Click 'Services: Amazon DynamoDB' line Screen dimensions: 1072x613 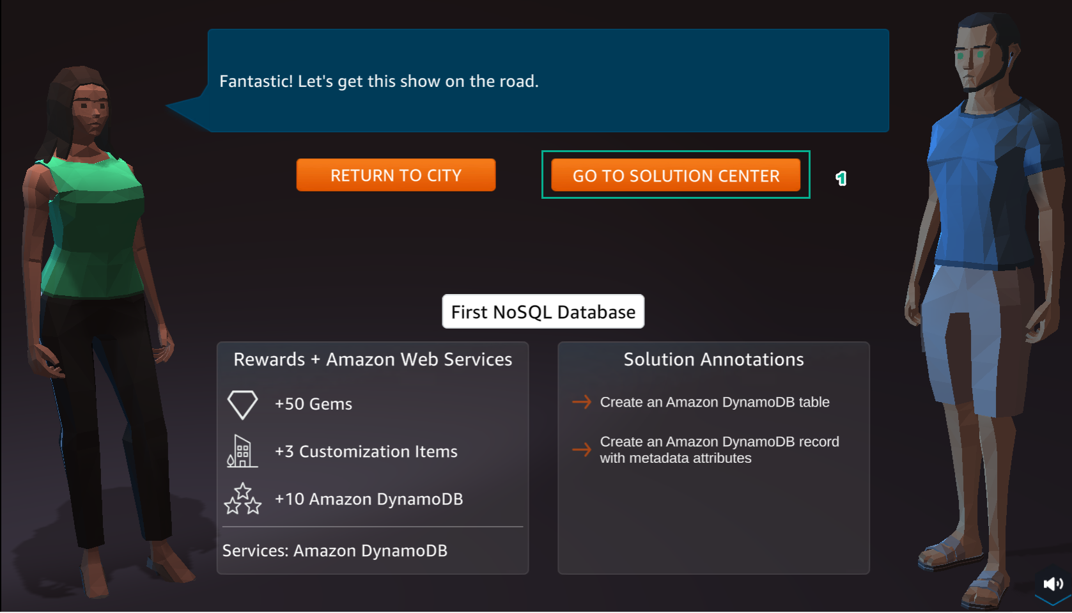(x=335, y=550)
